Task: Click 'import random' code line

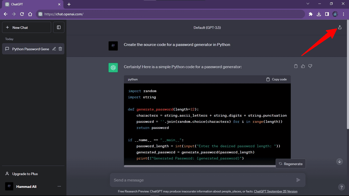Action: (x=142, y=91)
